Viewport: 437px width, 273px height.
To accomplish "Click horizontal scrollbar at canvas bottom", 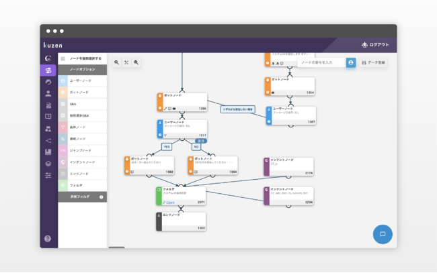I will (116, 247).
